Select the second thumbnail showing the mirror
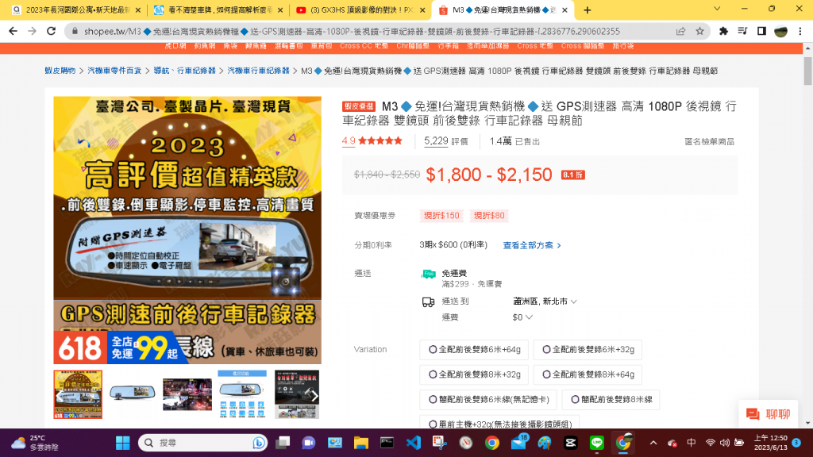Viewport: 813px width, 457px height. (x=133, y=394)
